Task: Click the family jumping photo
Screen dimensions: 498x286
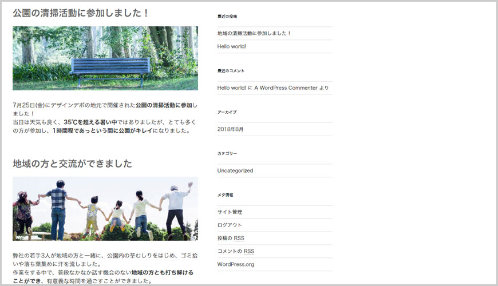Action: (105, 209)
